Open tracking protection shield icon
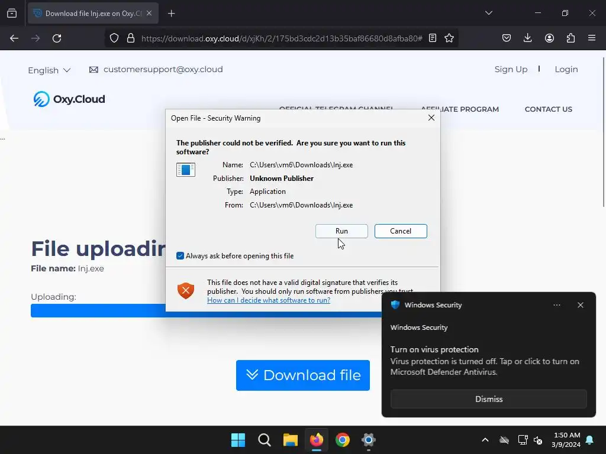The height and width of the screenshot is (454, 606). [114, 38]
